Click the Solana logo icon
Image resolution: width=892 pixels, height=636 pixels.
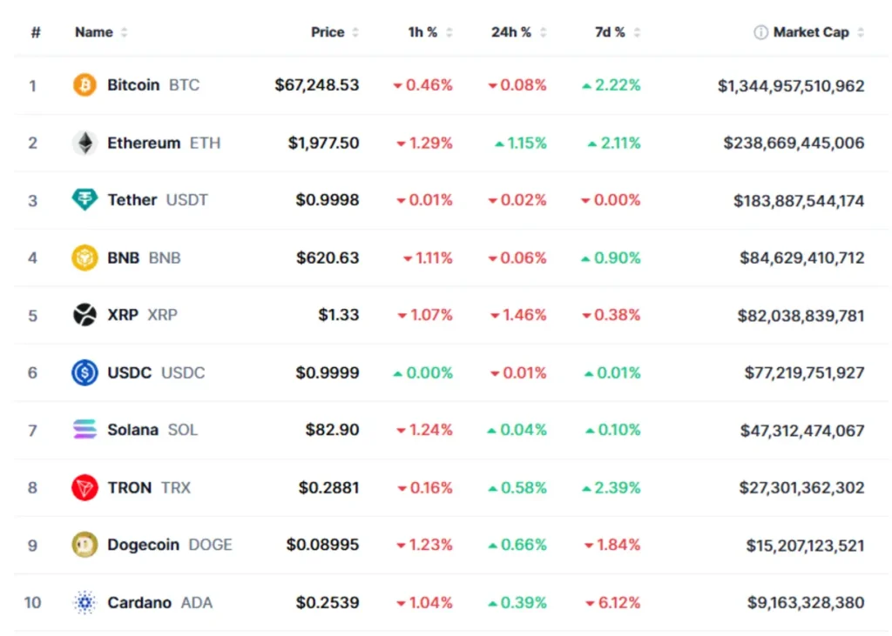pos(84,430)
